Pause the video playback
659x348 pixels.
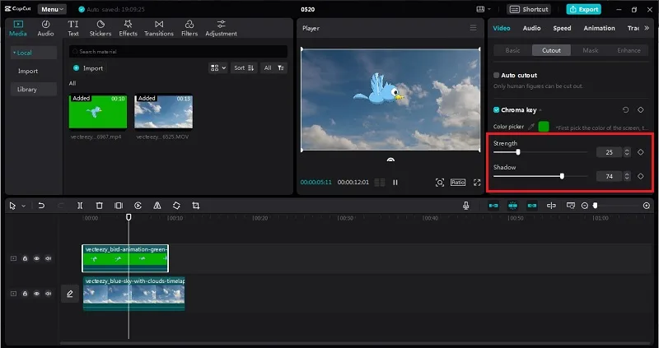[395, 182]
